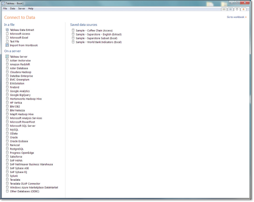
Task: Click the Microsoft Access file icon
Action: tap(7, 33)
